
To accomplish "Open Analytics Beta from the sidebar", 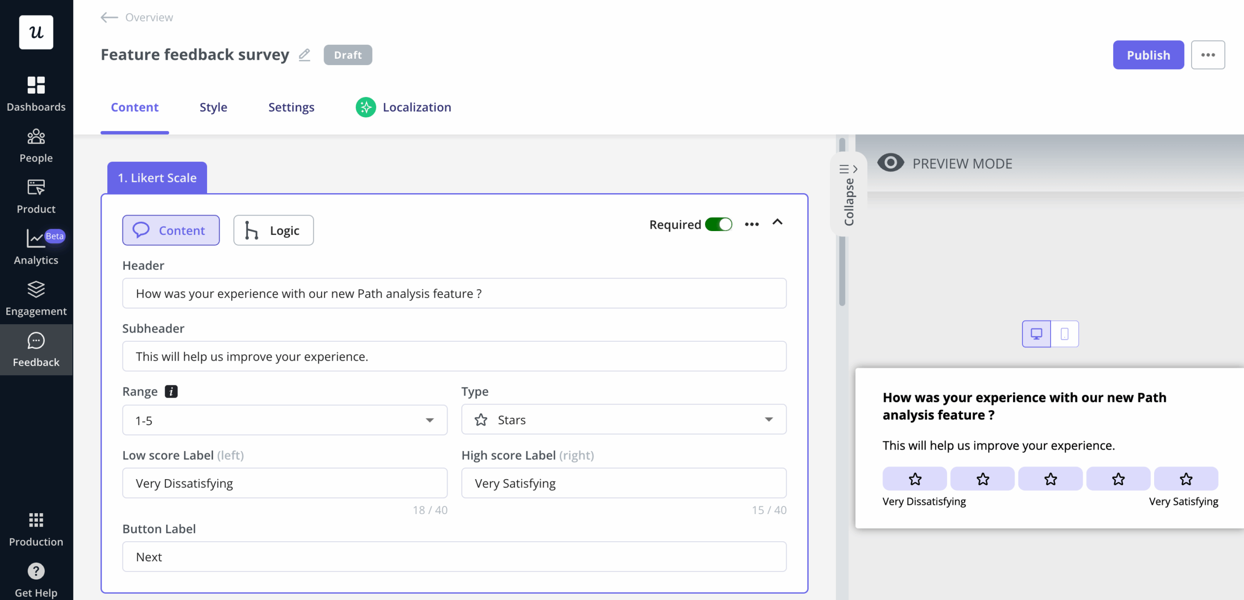I will tap(36, 247).
